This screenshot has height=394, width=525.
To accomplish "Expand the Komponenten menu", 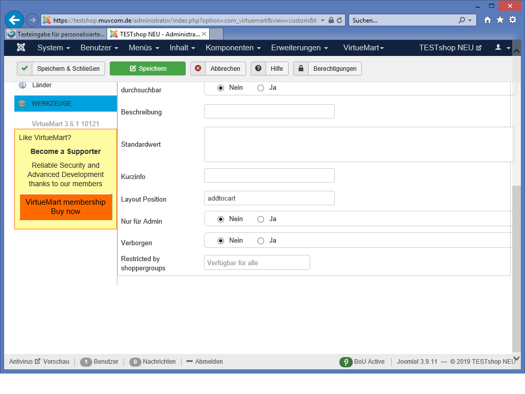I will [233, 48].
